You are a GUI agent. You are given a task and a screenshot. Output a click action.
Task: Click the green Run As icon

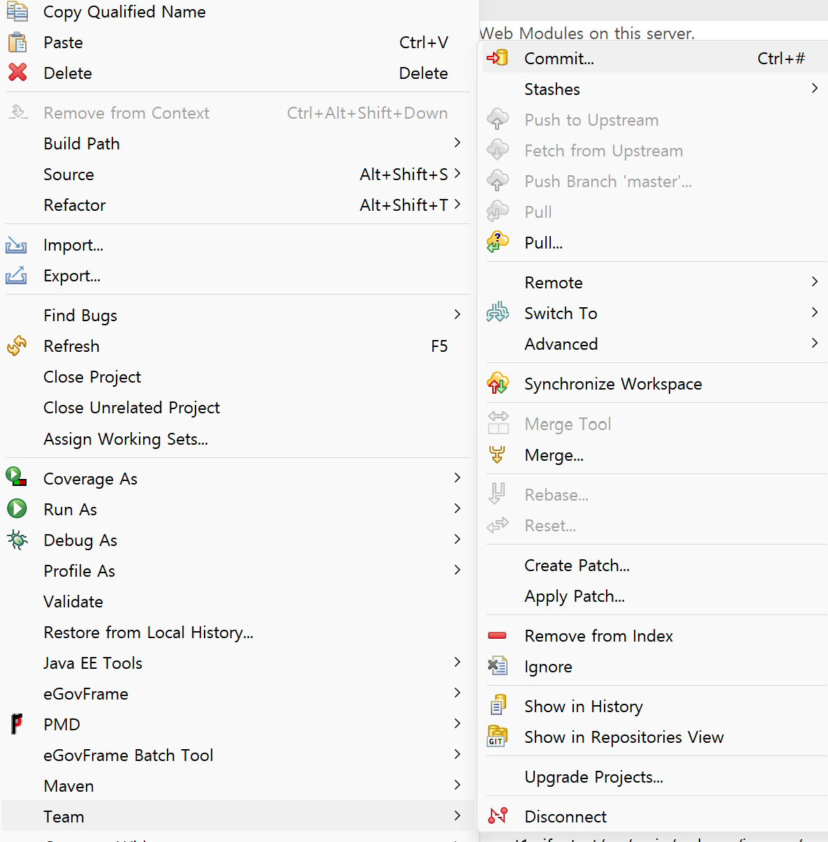(x=17, y=509)
